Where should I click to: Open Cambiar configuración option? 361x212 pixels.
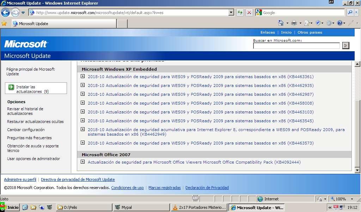coord(26,130)
